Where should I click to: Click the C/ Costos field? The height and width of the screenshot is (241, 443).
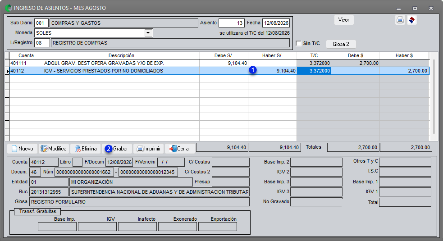point(231,162)
